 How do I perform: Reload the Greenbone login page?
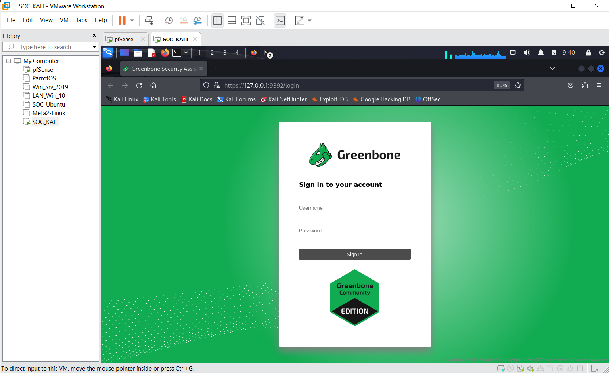click(139, 85)
